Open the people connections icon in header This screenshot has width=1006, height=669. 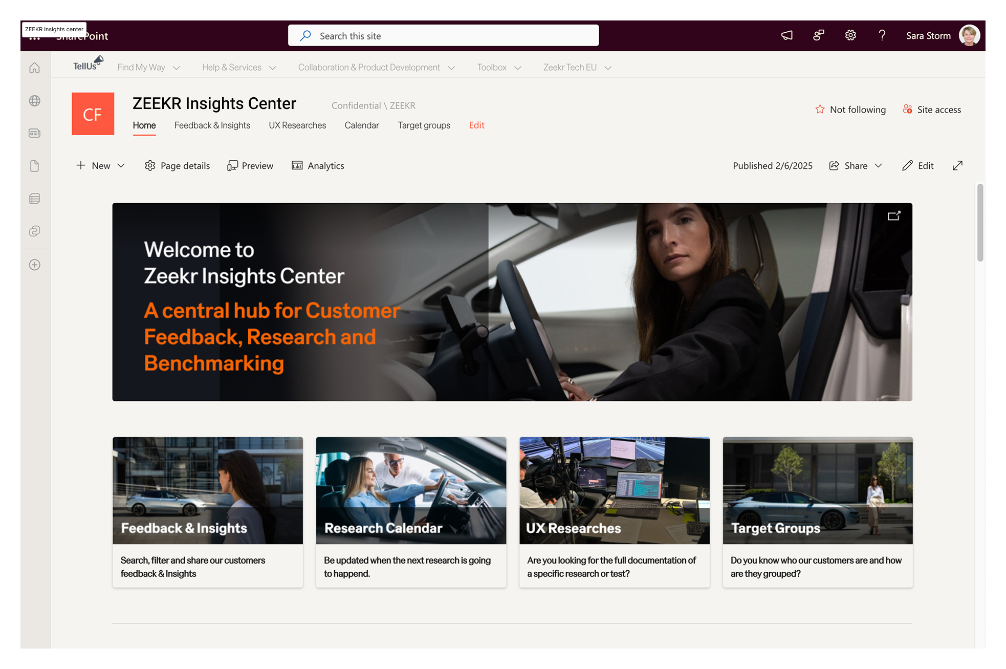pos(819,35)
